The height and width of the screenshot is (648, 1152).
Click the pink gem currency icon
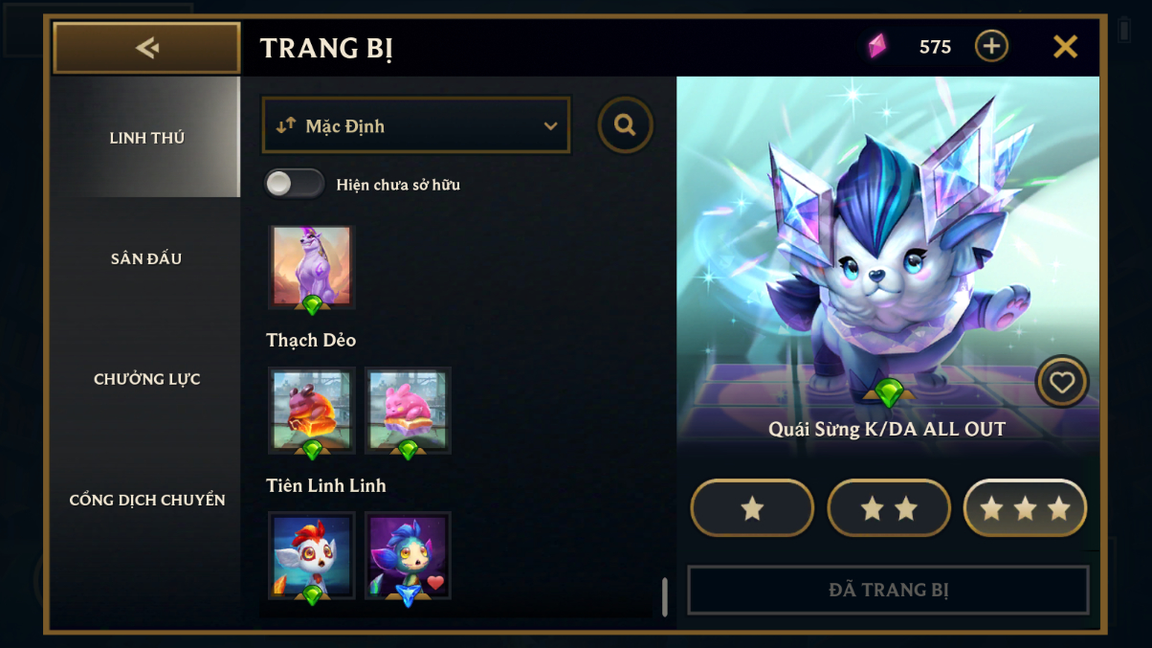pyautogui.click(x=876, y=46)
